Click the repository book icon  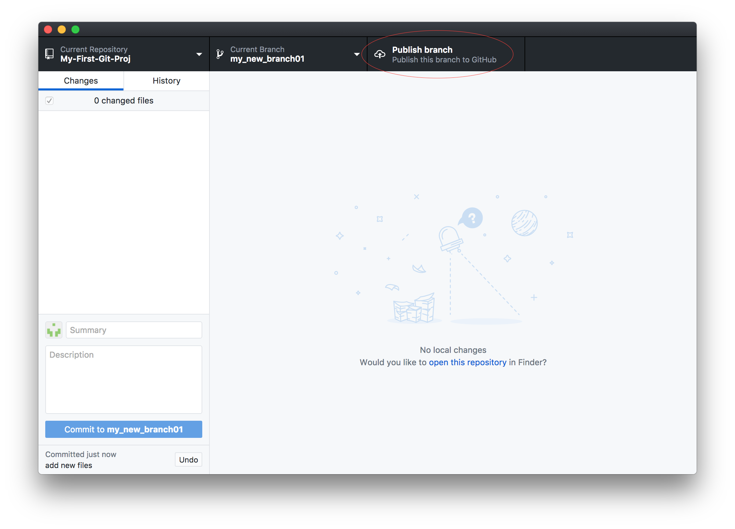coord(49,54)
